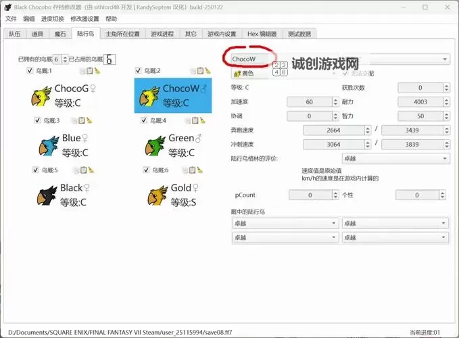Click the pCount spinner arrows
The width and height of the screenshot is (459, 338).
tap(335, 195)
